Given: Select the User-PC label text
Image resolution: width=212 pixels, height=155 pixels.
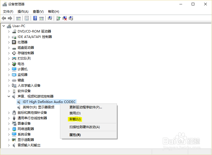Looking at the screenshot, I should [19, 26].
